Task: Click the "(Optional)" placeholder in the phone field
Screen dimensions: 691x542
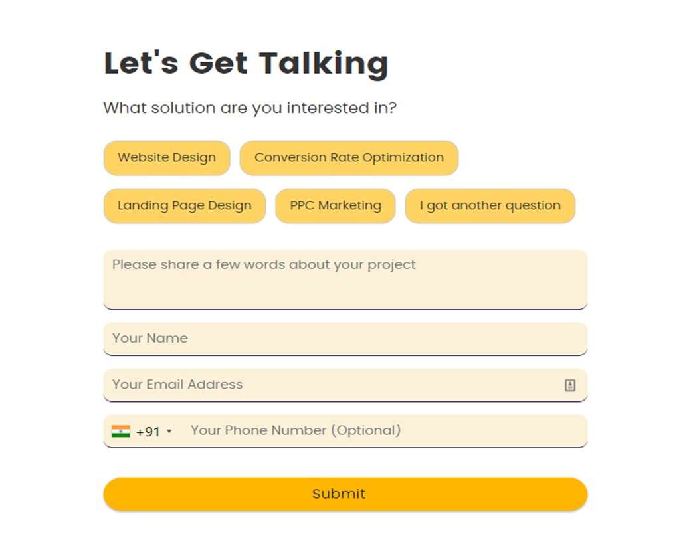Action: coord(366,430)
